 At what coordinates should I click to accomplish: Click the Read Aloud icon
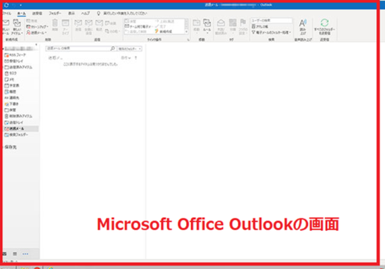click(x=303, y=24)
